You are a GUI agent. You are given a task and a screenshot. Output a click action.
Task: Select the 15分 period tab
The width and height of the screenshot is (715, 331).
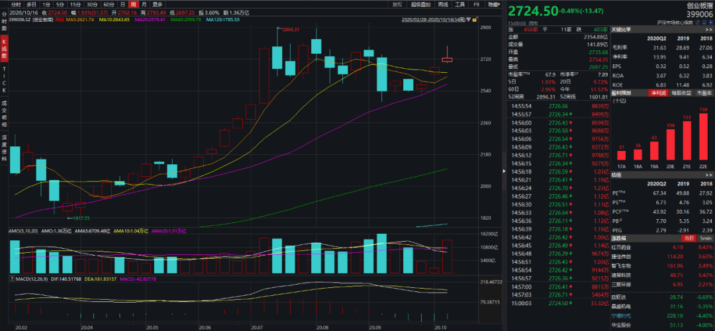pyautogui.click(x=75, y=4)
